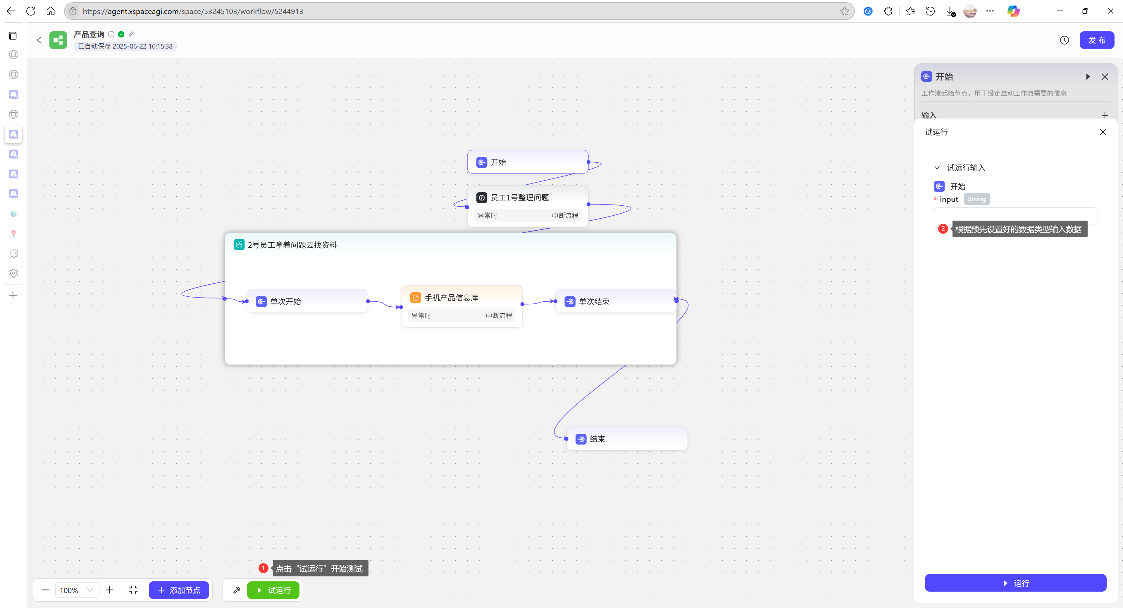Click the fit-to-screen icon in zoom toolbar

133,590
